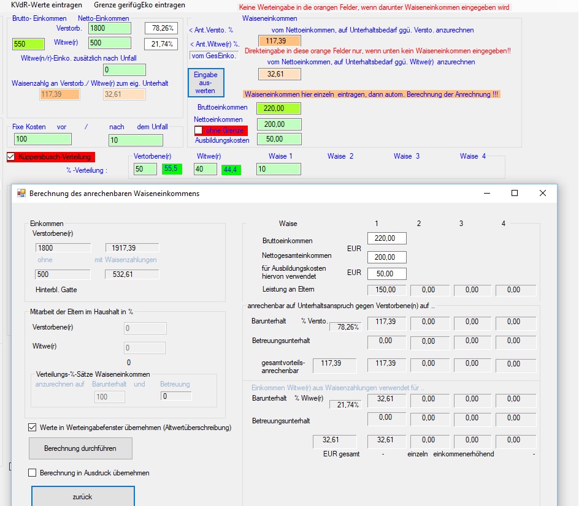
Task: Click the Fixe Kosten field showing 100
Action: [42, 139]
